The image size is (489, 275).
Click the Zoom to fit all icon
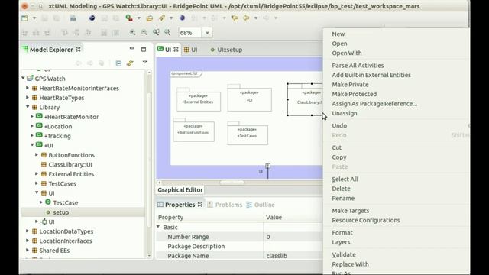pyautogui.click(x=156, y=32)
